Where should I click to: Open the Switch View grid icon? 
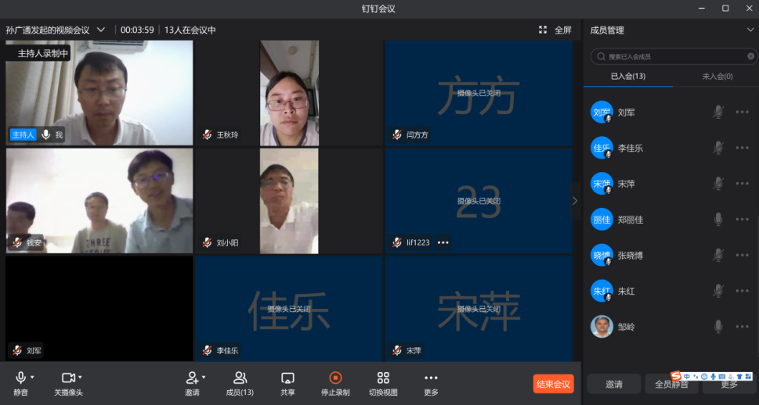click(x=383, y=379)
